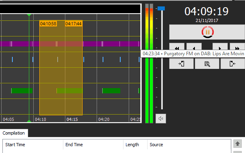Sort by End Time column header
The height and width of the screenshot is (153, 245).
[74, 145]
